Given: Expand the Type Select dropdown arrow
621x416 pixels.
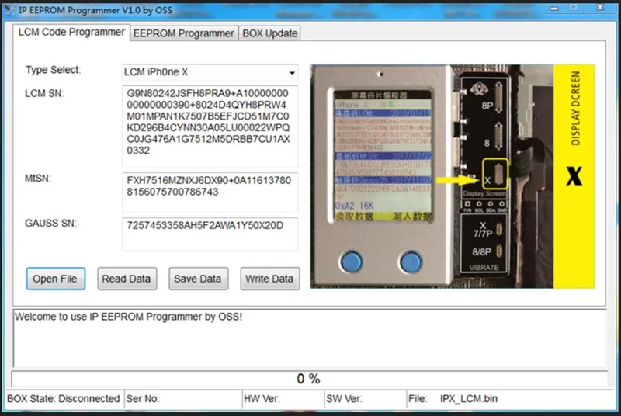Looking at the screenshot, I should pyautogui.click(x=292, y=72).
